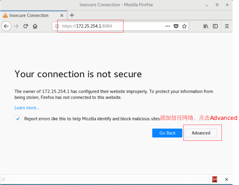
Task: Close the bottom developer toolbar
Action: [x=227, y=179]
